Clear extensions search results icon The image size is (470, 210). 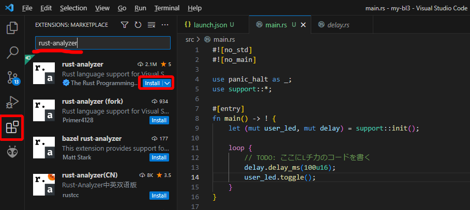tap(151, 25)
